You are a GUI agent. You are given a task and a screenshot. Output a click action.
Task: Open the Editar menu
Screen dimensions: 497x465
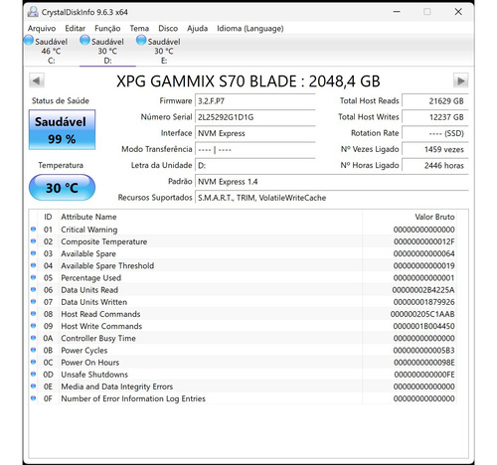[x=76, y=29]
